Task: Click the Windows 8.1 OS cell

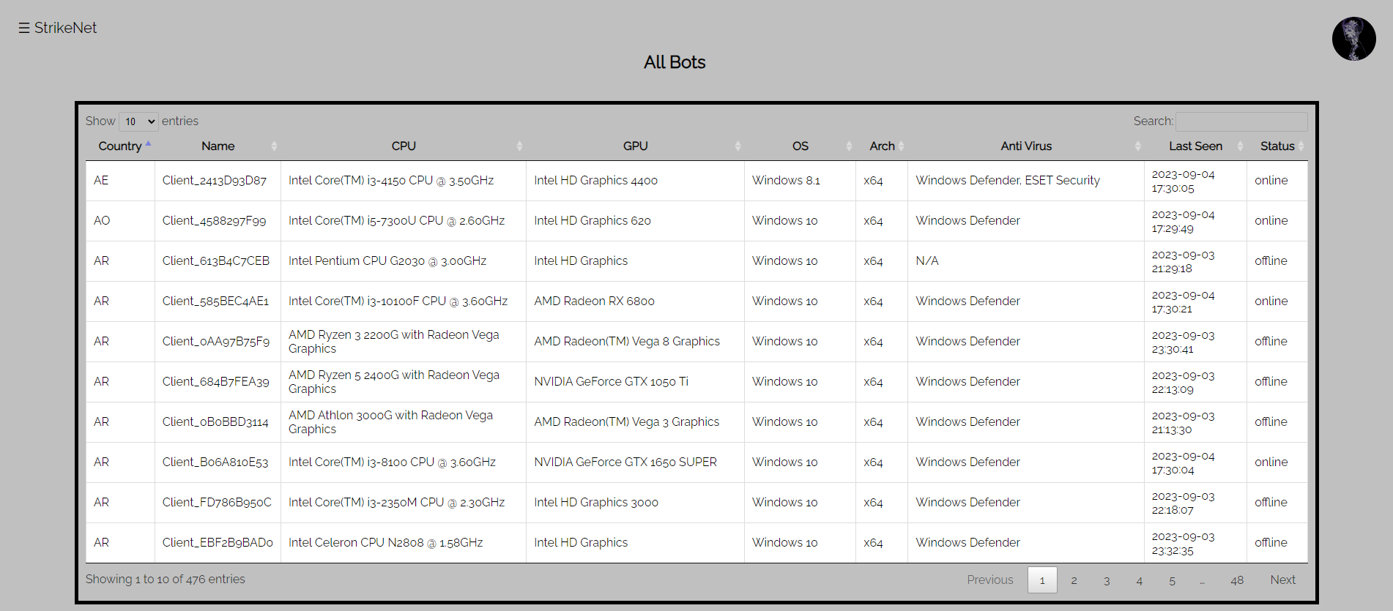Action: [x=800, y=181]
